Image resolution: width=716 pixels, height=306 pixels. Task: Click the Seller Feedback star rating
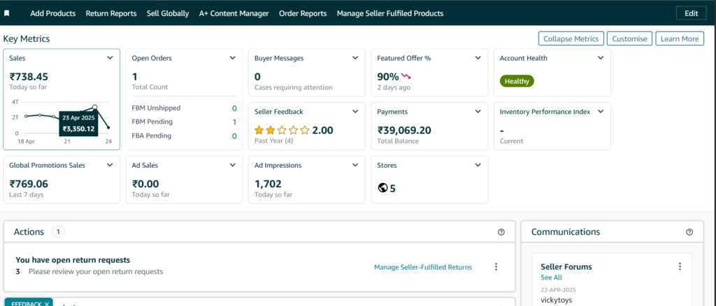click(281, 130)
